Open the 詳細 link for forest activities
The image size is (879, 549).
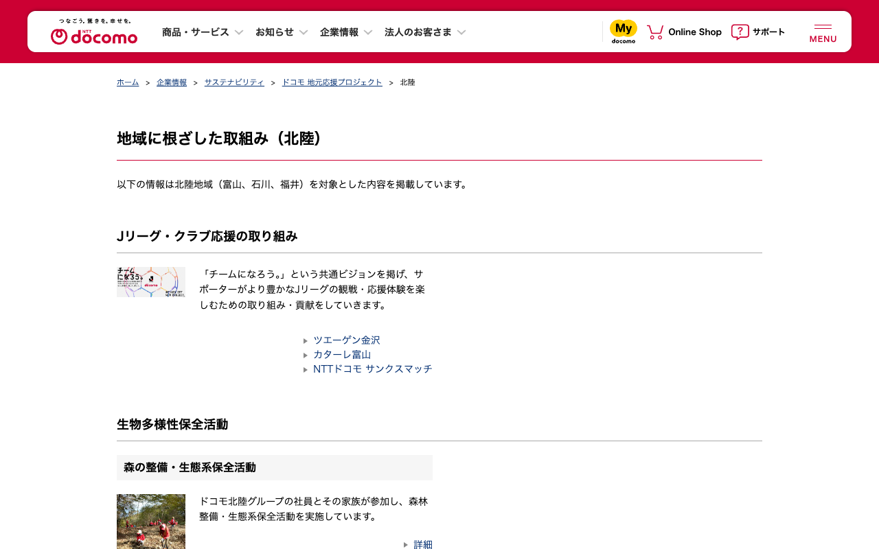point(423,545)
